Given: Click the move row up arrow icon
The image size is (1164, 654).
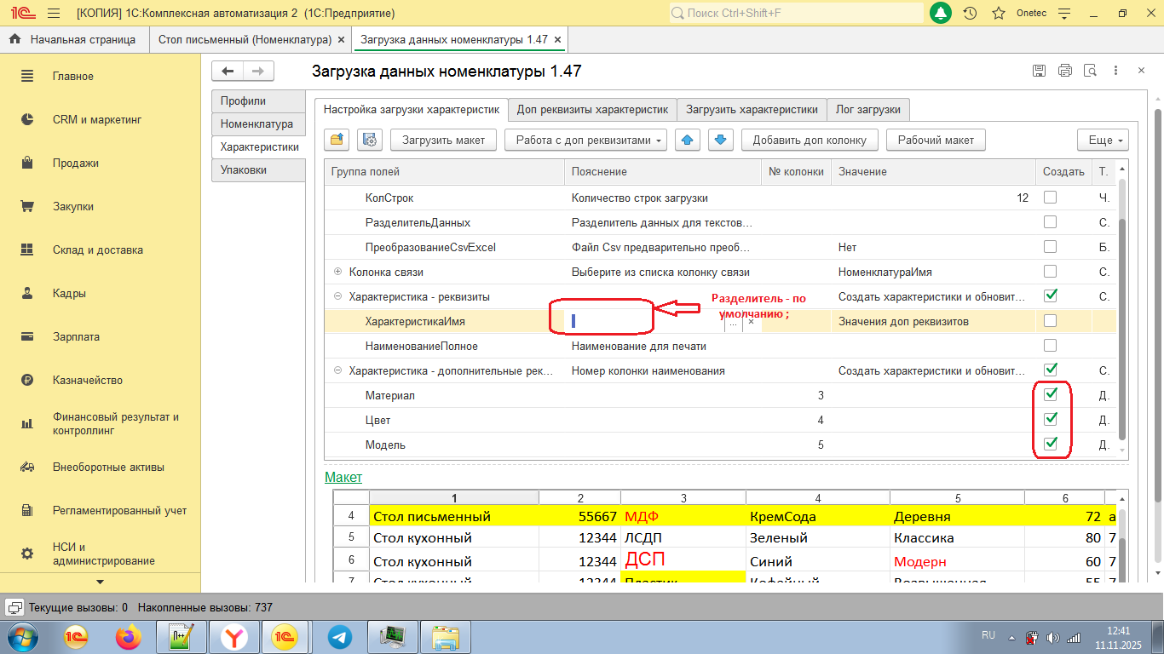Looking at the screenshot, I should [688, 140].
